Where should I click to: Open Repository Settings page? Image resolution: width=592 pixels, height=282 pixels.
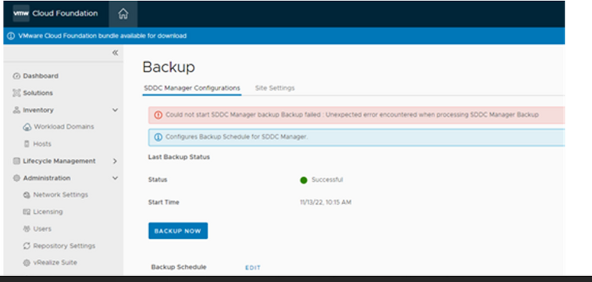(x=64, y=246)
